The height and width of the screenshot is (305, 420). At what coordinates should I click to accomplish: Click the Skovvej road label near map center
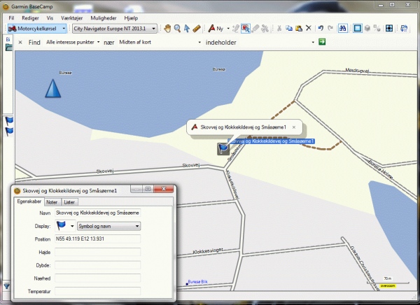pos(191,165)
